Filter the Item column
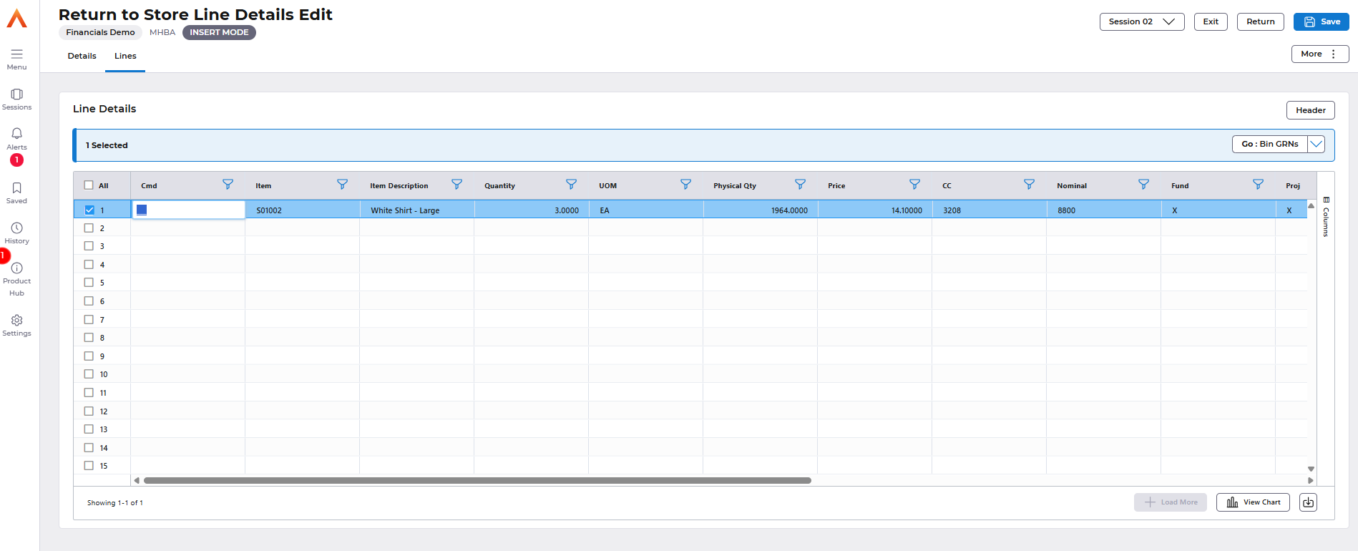Screen dimensions: 1358x551 pyautogui.click(x=342, y=185)
